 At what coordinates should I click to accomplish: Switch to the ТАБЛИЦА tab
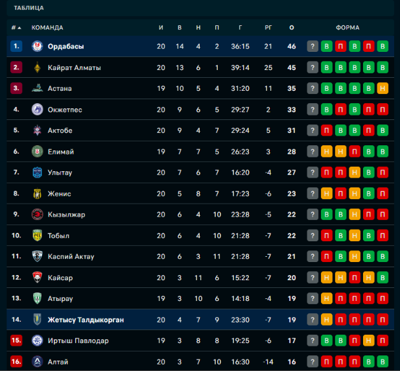coord(29,8)
